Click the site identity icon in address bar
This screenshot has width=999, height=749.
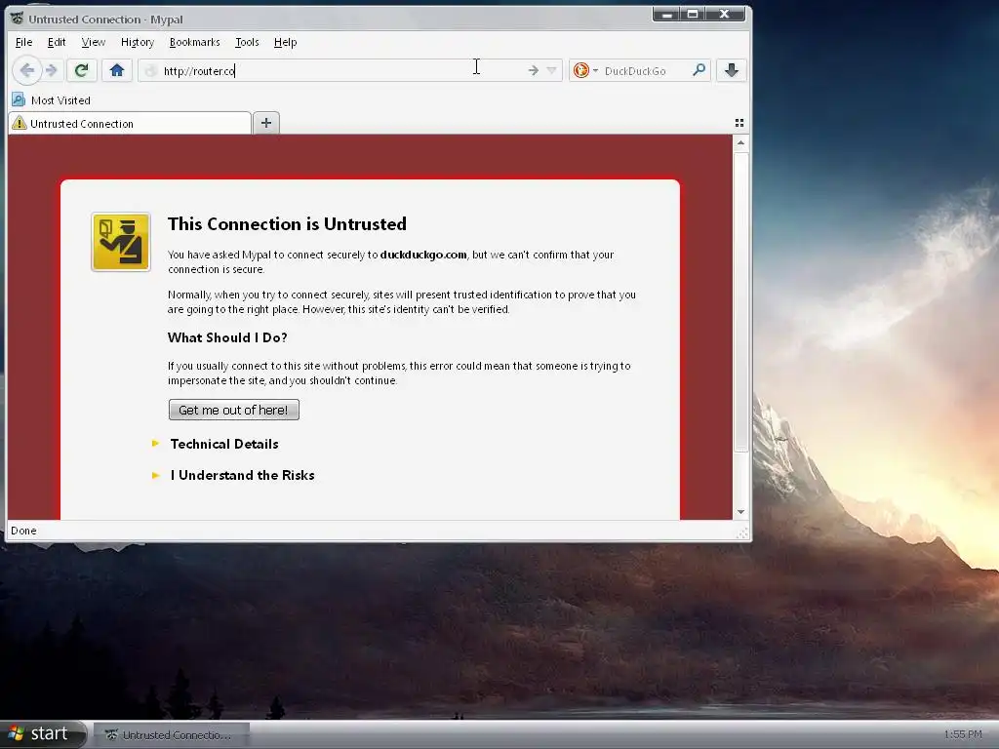pyautogui.click(x=149, y=70)
